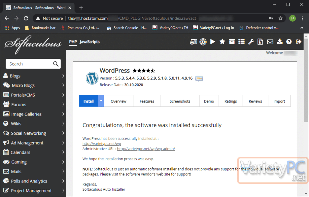Screen dimensions: 309x197
Task: Click the Not secure site warning
Action: pos(49,18)
